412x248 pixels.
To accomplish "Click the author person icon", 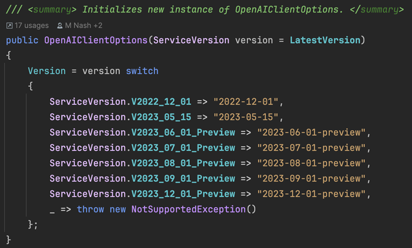I will (x=60, y=26).
